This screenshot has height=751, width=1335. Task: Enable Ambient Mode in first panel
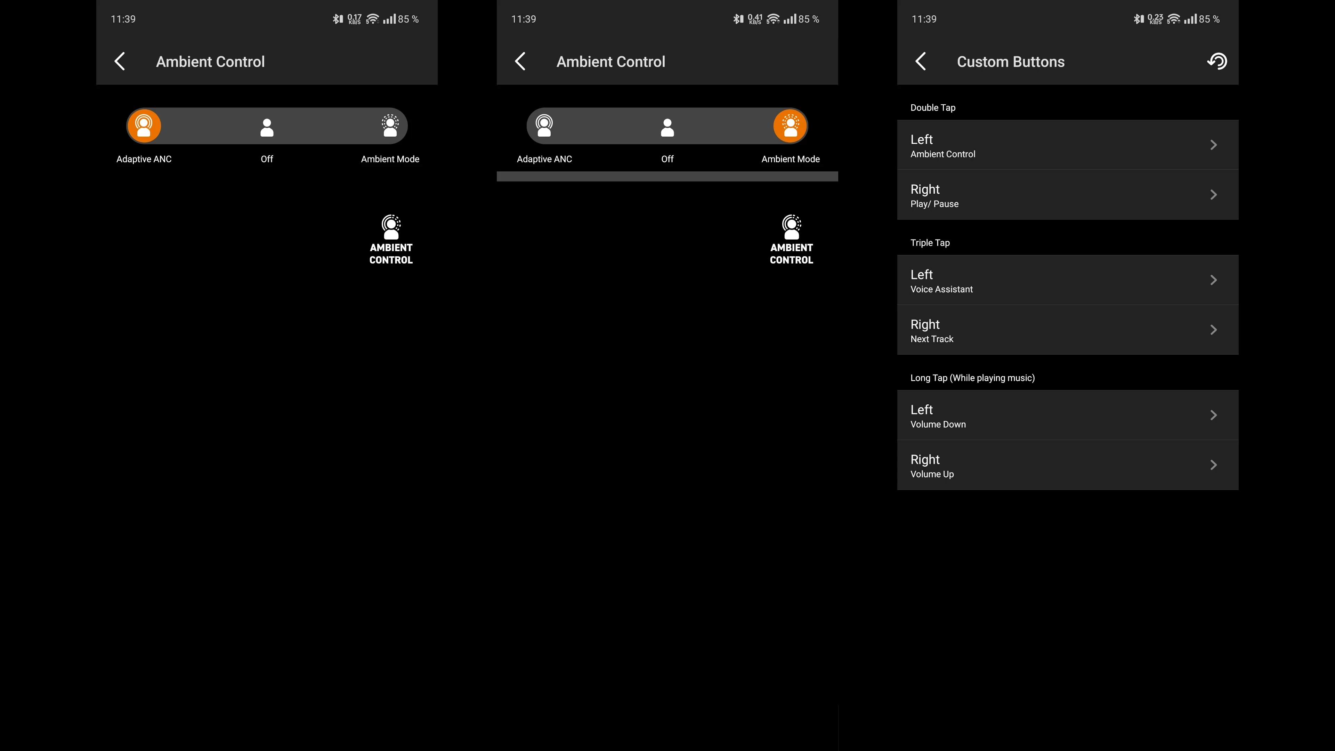coord(390,126)
